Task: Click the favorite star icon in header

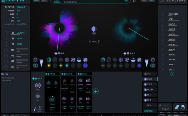Action: pos(134,1)
